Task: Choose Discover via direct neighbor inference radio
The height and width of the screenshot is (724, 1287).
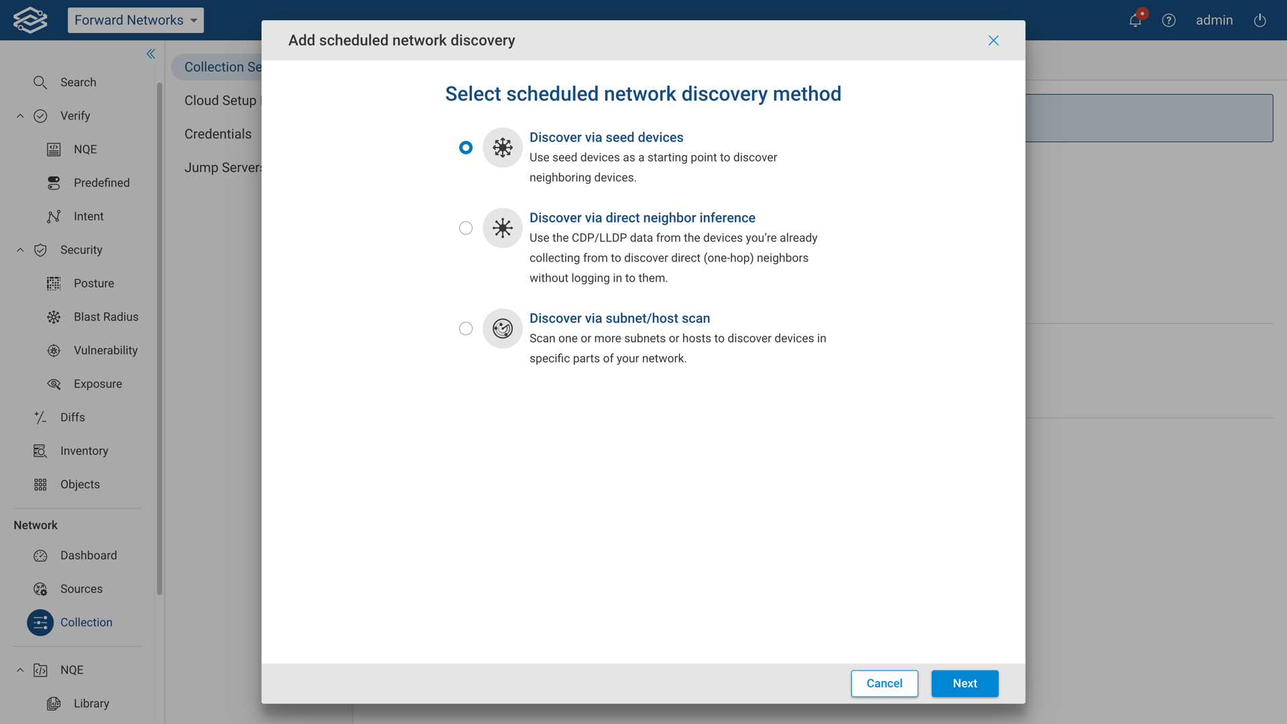Action: 465,228
